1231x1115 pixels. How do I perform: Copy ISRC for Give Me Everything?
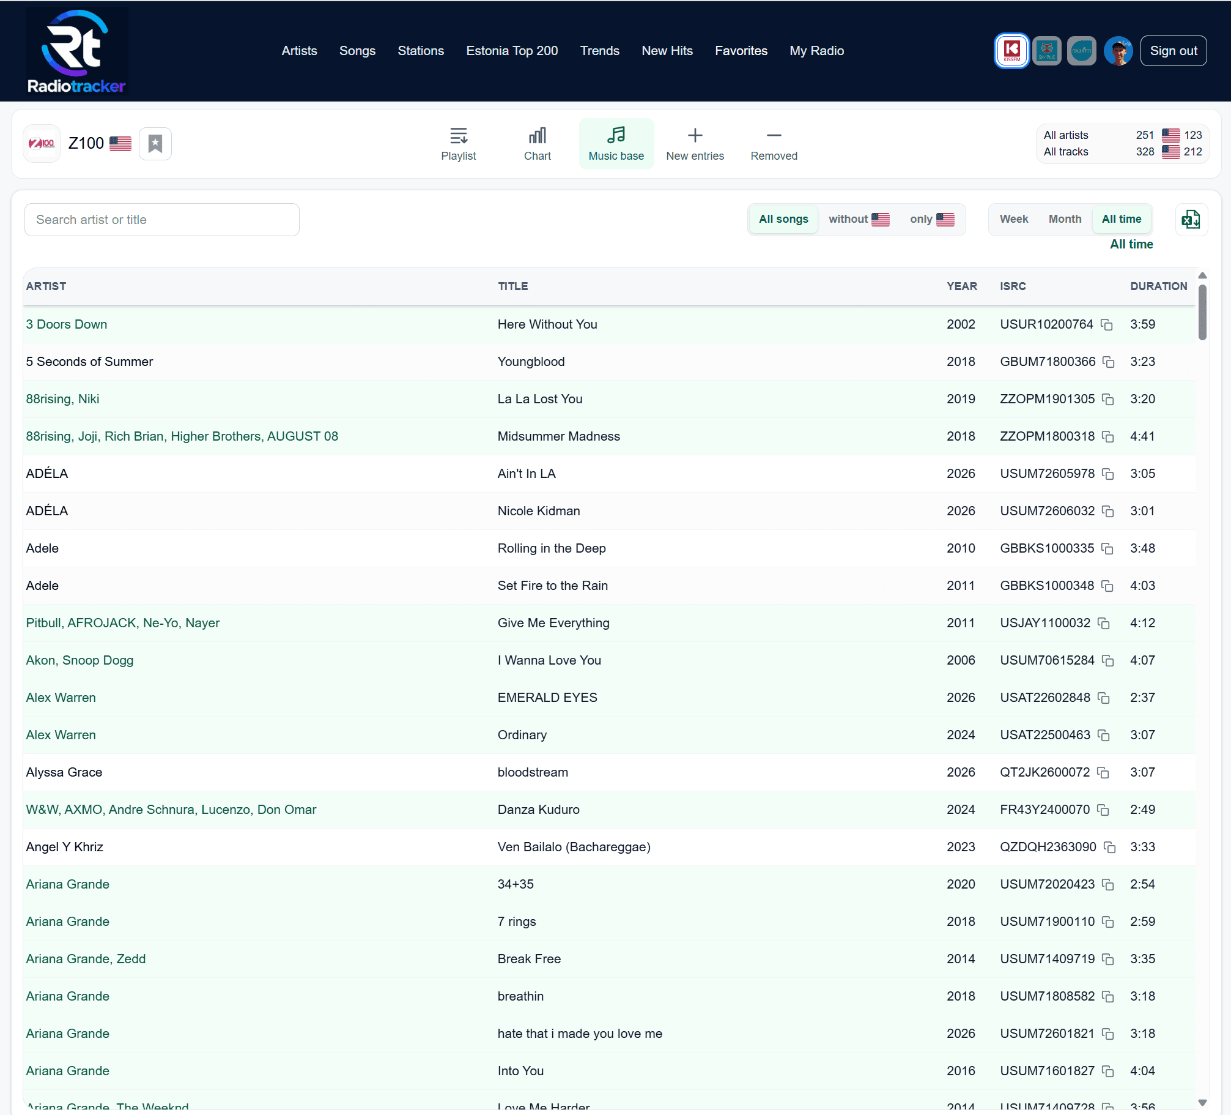click(1104, 623)
